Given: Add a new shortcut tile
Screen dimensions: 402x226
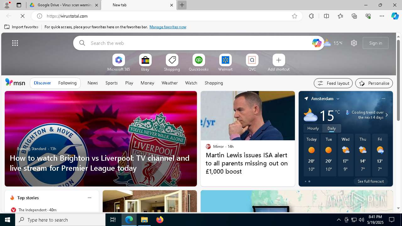Looking at the screenshot, I should tap(279, 63).
